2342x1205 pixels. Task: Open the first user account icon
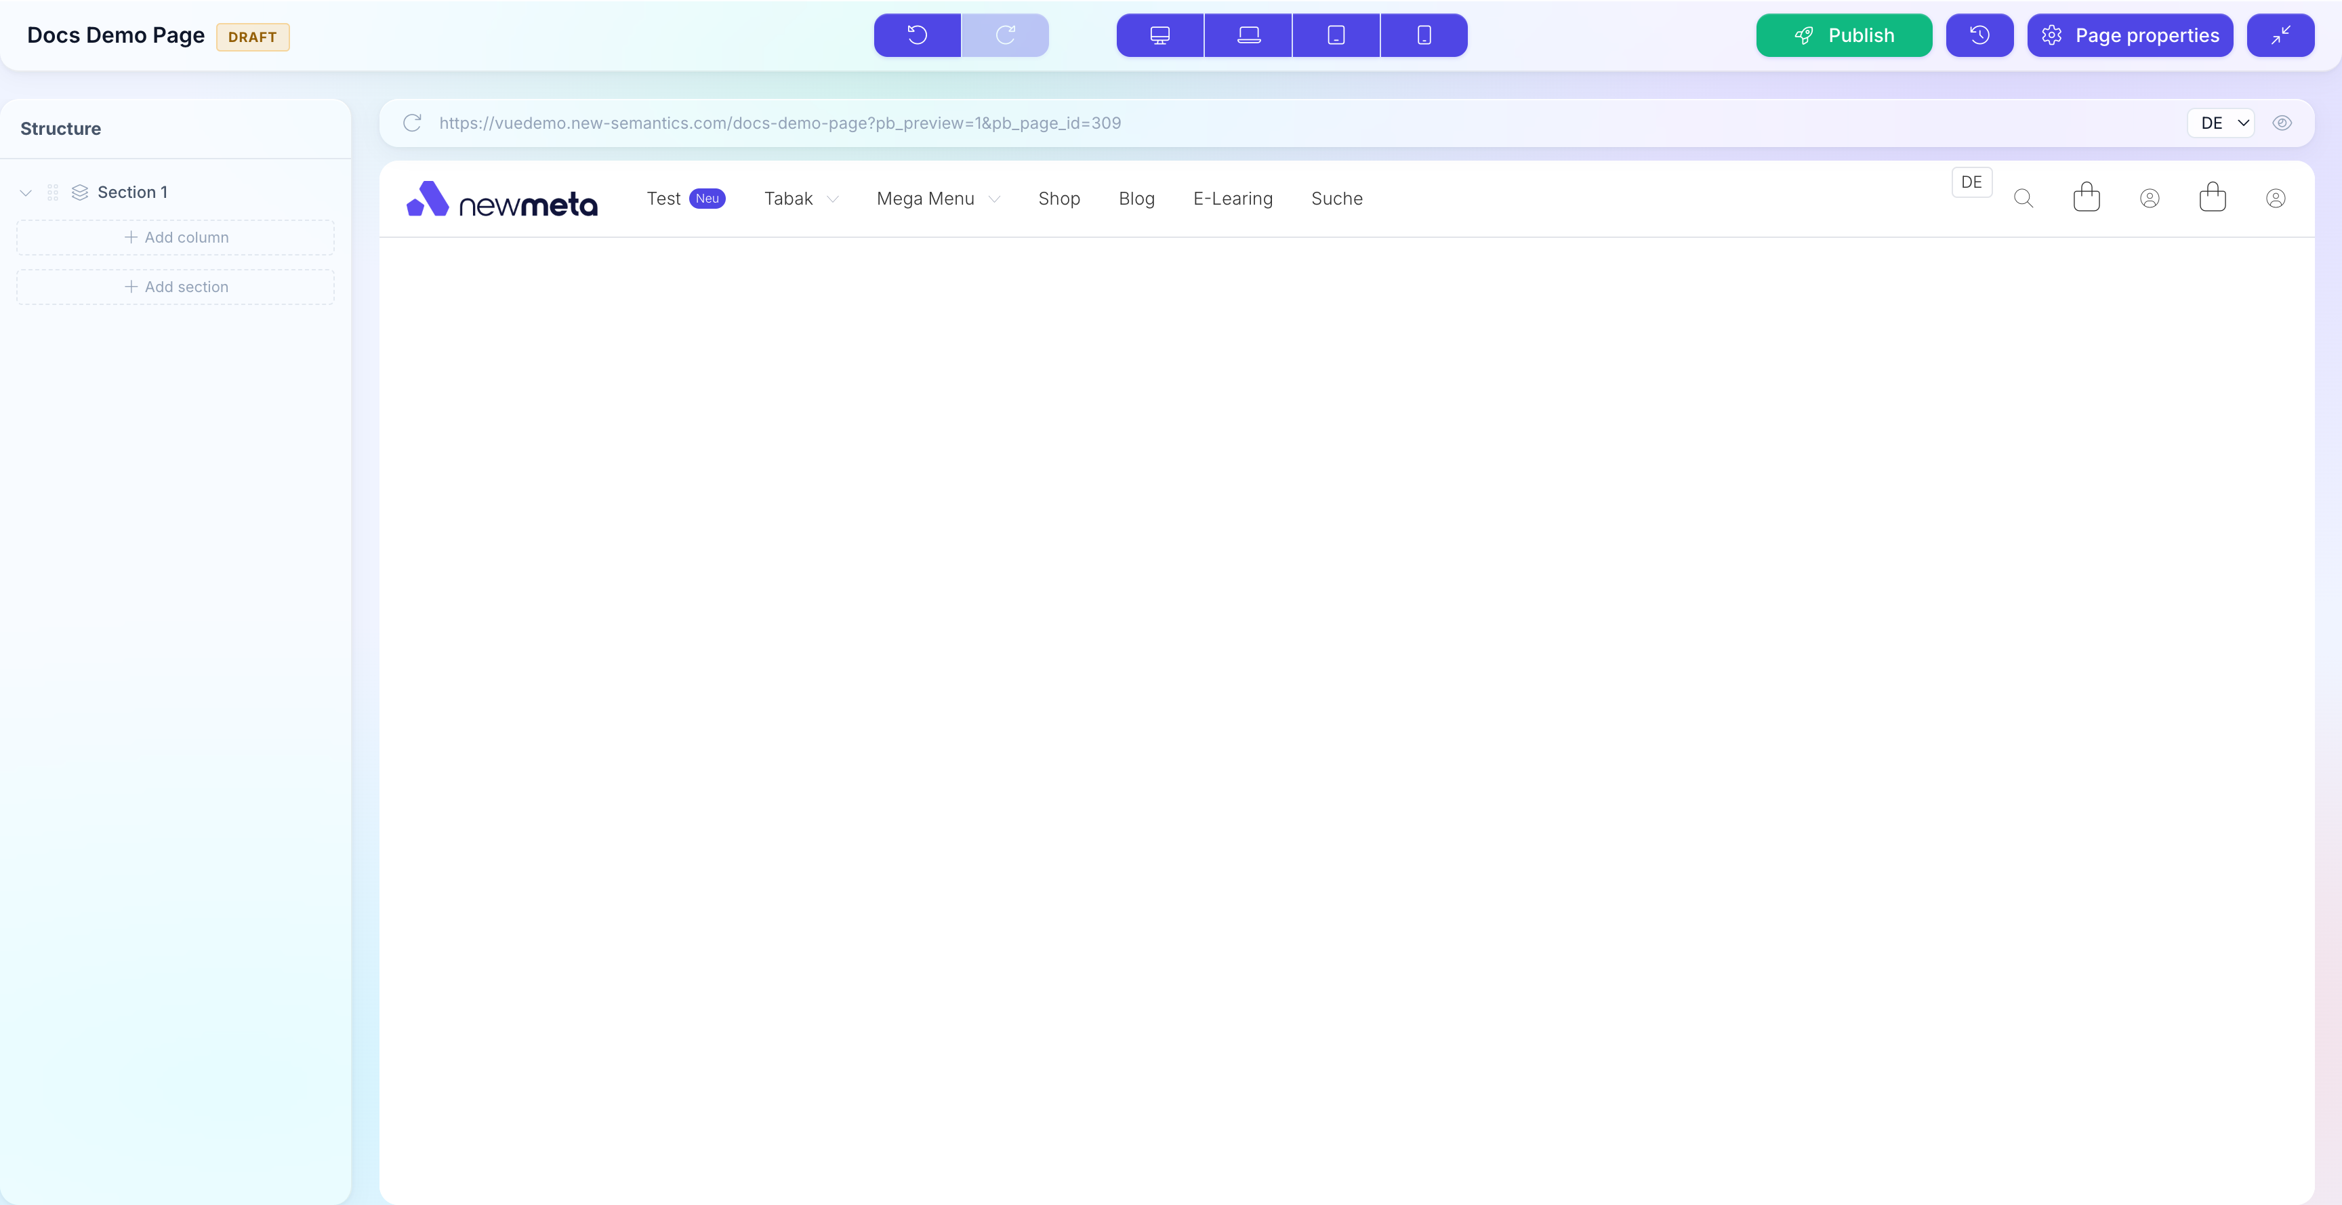[x=2150, y=199]
